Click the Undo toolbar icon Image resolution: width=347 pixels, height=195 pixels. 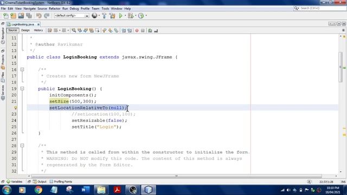pyautogui.click(x=38, y=16)
